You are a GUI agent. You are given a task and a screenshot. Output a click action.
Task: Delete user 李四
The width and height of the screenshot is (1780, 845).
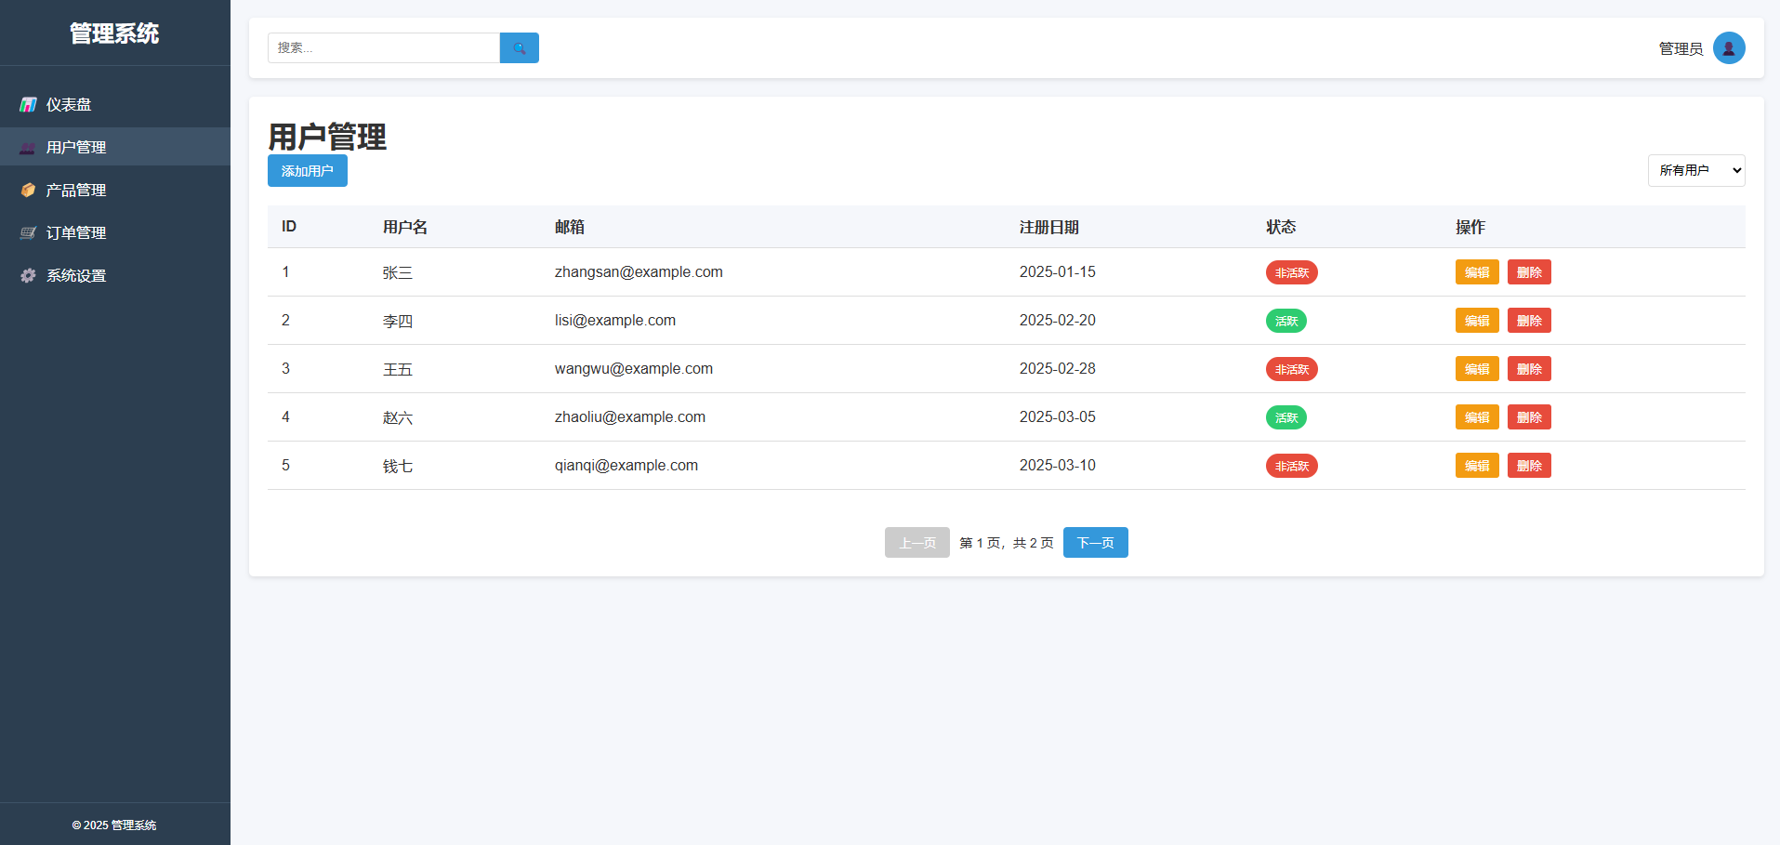pos(1528,321)
